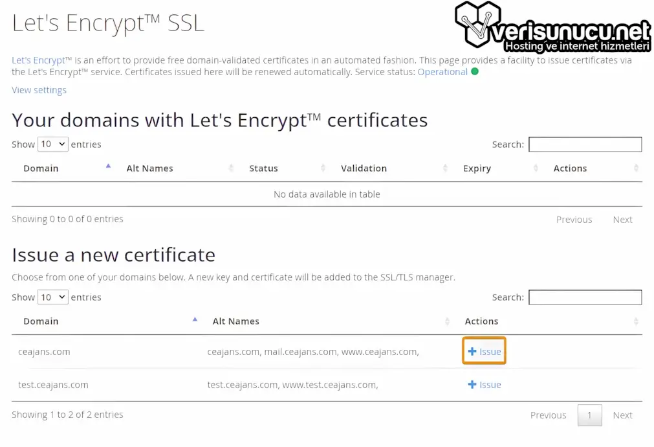
Task: Focus the Search field for new certificates
Action: pyautogui.click(x=585, y=297)
